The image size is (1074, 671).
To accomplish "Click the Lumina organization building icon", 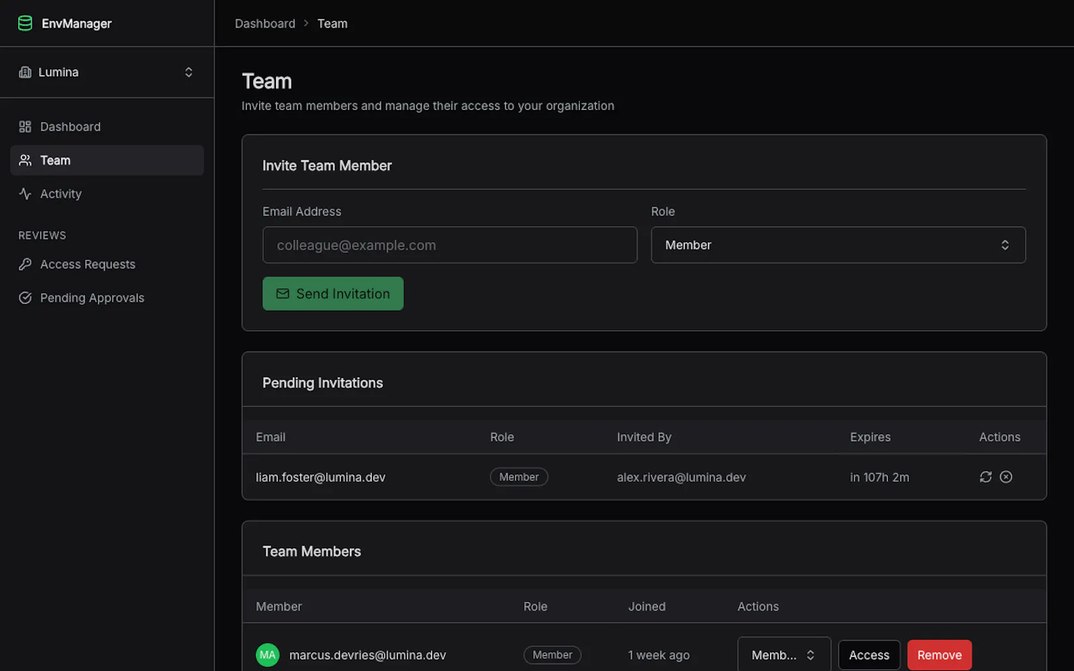I will [25, 72].
